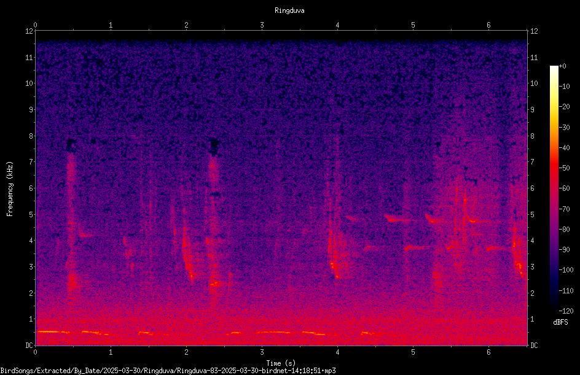Click the DC label on the right frequency axis
Image resolution: width=580 pixels, height=375 pixels.
pos(534,346)
